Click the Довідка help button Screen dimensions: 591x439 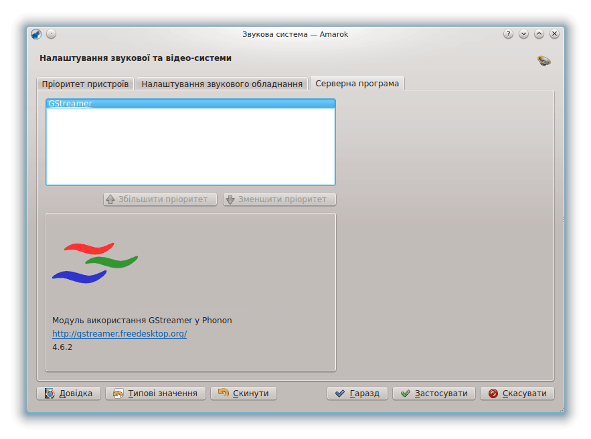(x=68, y=393)
